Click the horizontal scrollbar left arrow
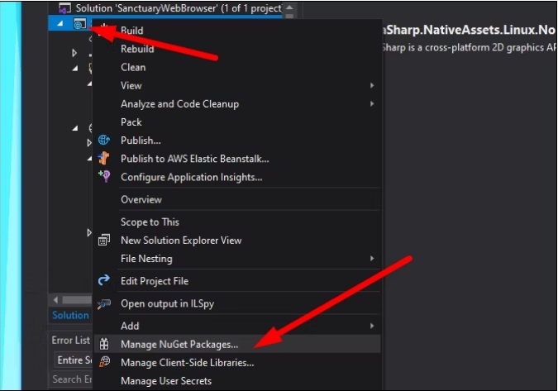 click(55, 300)
